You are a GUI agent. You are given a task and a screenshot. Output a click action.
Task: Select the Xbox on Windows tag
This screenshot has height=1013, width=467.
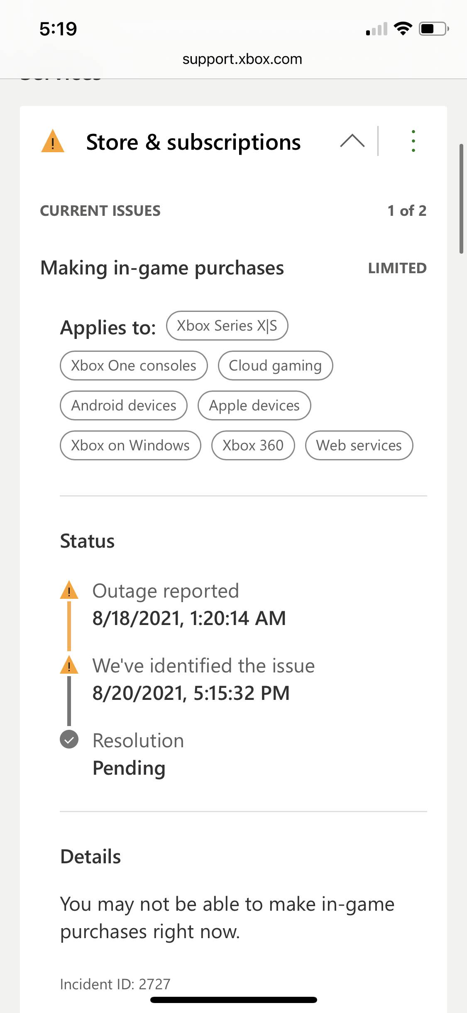pos(130,445)
